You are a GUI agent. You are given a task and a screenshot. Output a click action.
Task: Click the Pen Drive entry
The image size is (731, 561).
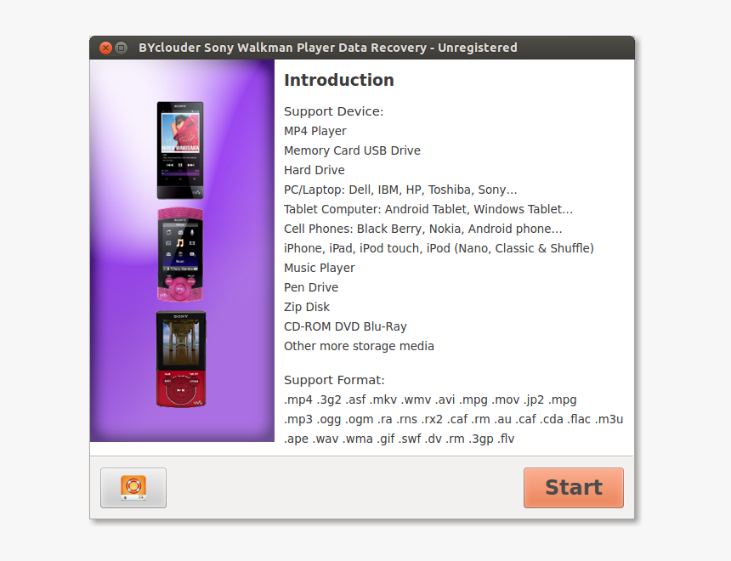[311, 287]
